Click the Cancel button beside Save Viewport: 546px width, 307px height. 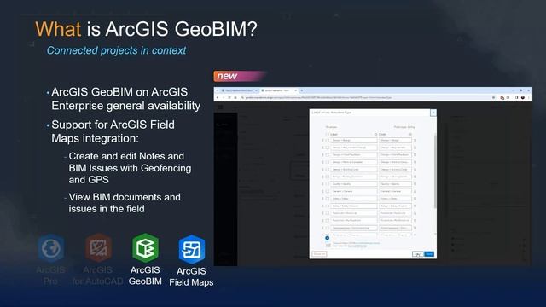418,254
